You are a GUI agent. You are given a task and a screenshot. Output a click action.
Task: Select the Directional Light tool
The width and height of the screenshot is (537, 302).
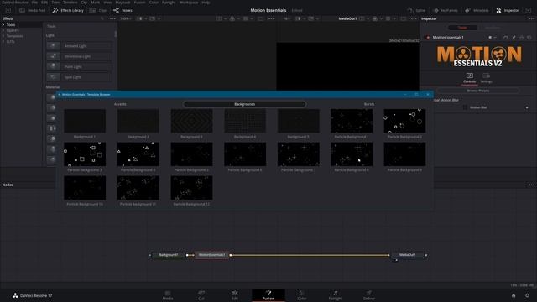[79, 56]
